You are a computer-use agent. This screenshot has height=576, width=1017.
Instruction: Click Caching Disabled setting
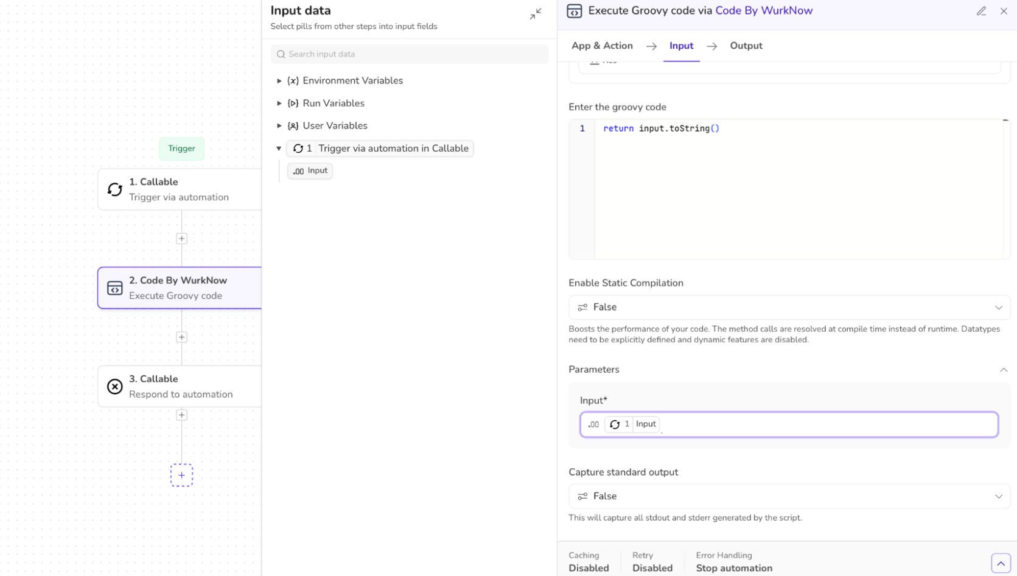[x=589, y=562]
